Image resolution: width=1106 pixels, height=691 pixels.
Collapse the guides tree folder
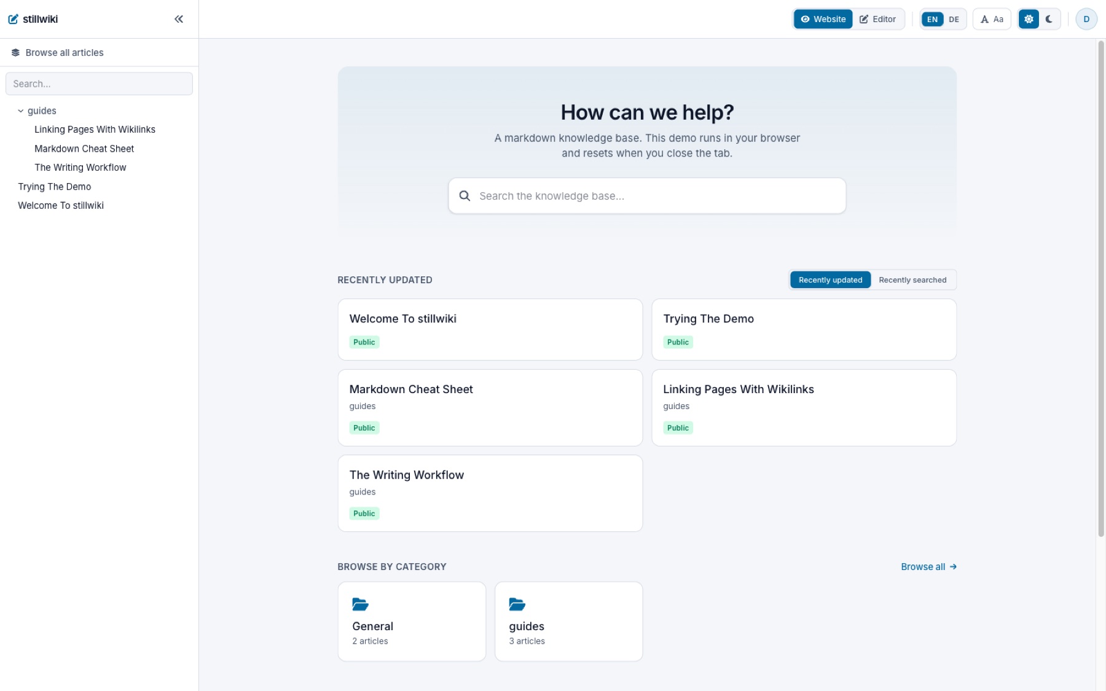pos(21,111)
